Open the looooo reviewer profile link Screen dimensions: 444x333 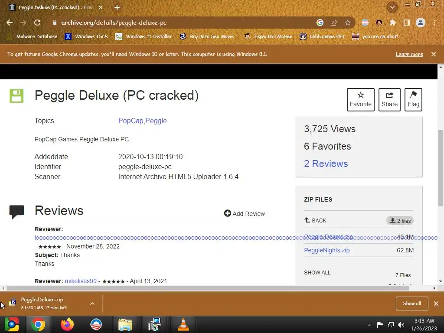[x=236, y=238]
